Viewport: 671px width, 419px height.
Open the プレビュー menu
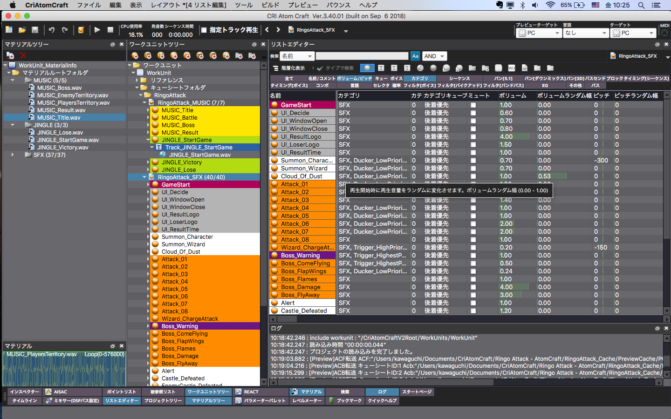tap(303, 5)
